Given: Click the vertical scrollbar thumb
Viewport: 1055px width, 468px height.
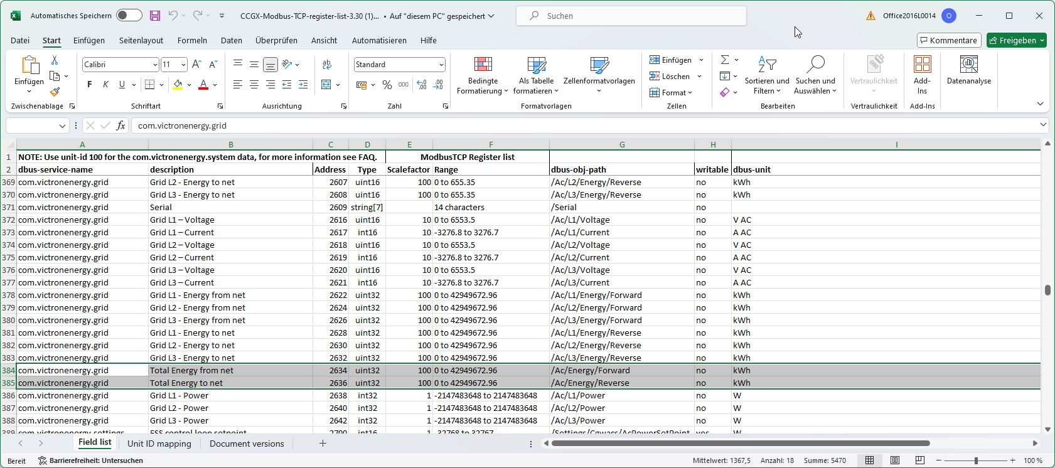Looking at the screenshot, I should point(1047,290).
